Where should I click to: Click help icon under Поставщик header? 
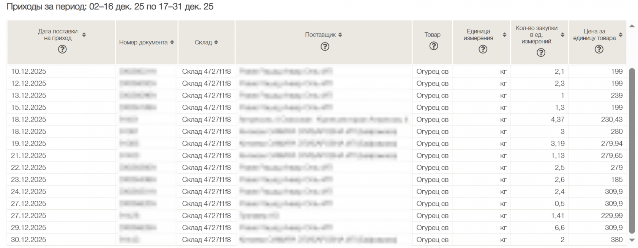tap(325, 46)
